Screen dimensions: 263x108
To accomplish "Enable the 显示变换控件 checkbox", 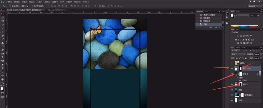I will (32, 6).
